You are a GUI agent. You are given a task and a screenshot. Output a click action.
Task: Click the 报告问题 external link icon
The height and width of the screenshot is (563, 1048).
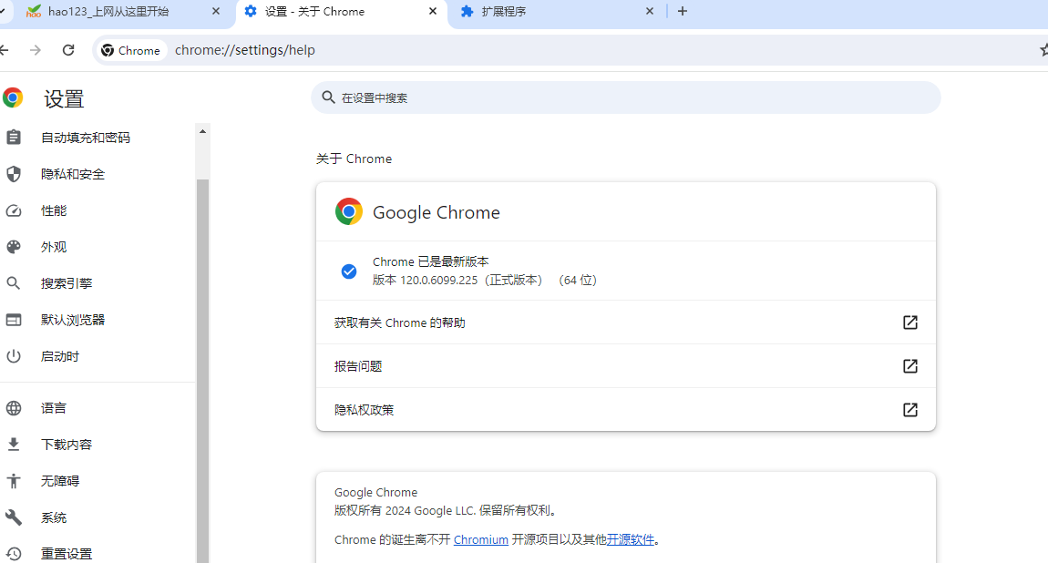(x=909, y=365)
